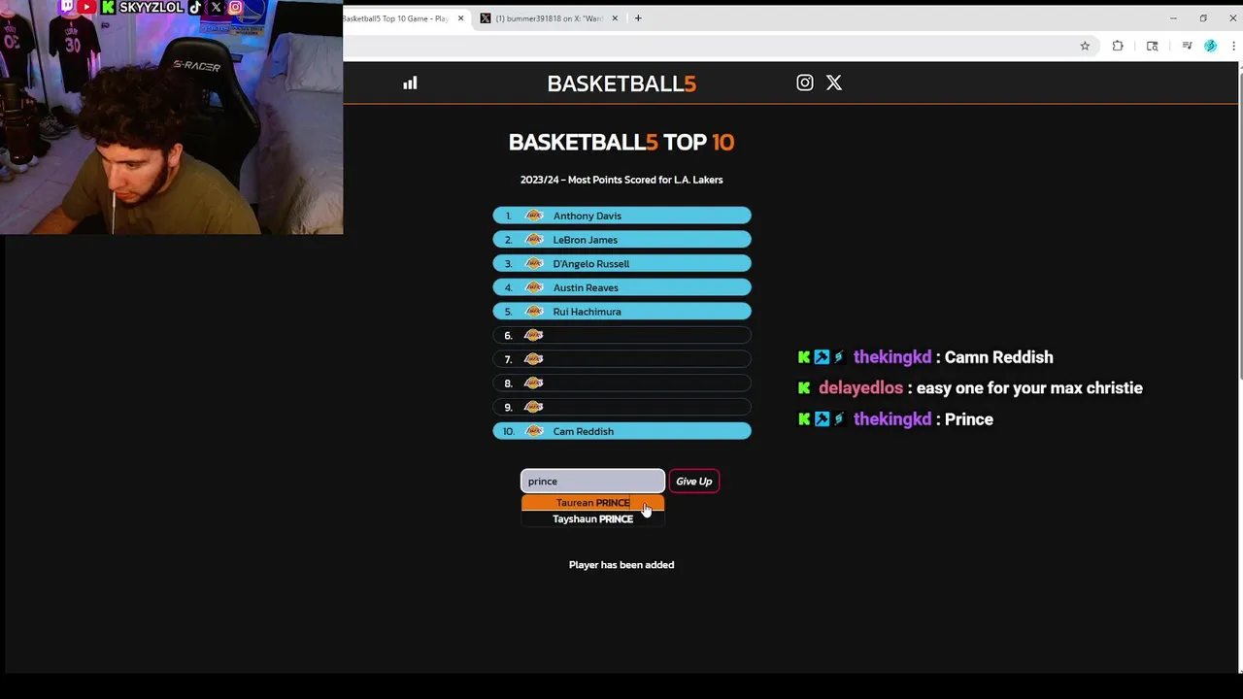
Task: Click the BASKETBALL5 TOP 10 heading
Action: pyautogui.click(x=621, y=143)
